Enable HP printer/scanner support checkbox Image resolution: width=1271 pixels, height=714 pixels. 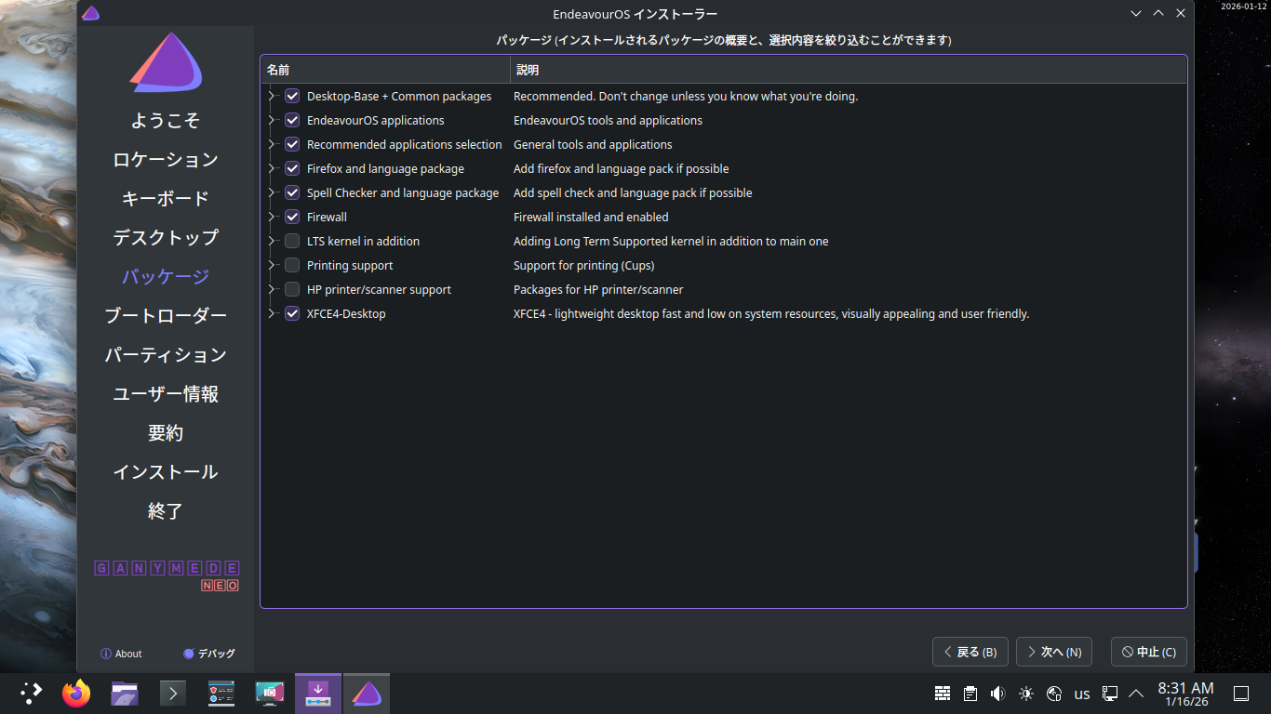(292, 289)
